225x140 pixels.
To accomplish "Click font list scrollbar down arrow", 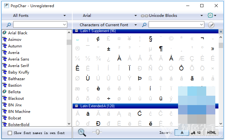I will [69, 123].
